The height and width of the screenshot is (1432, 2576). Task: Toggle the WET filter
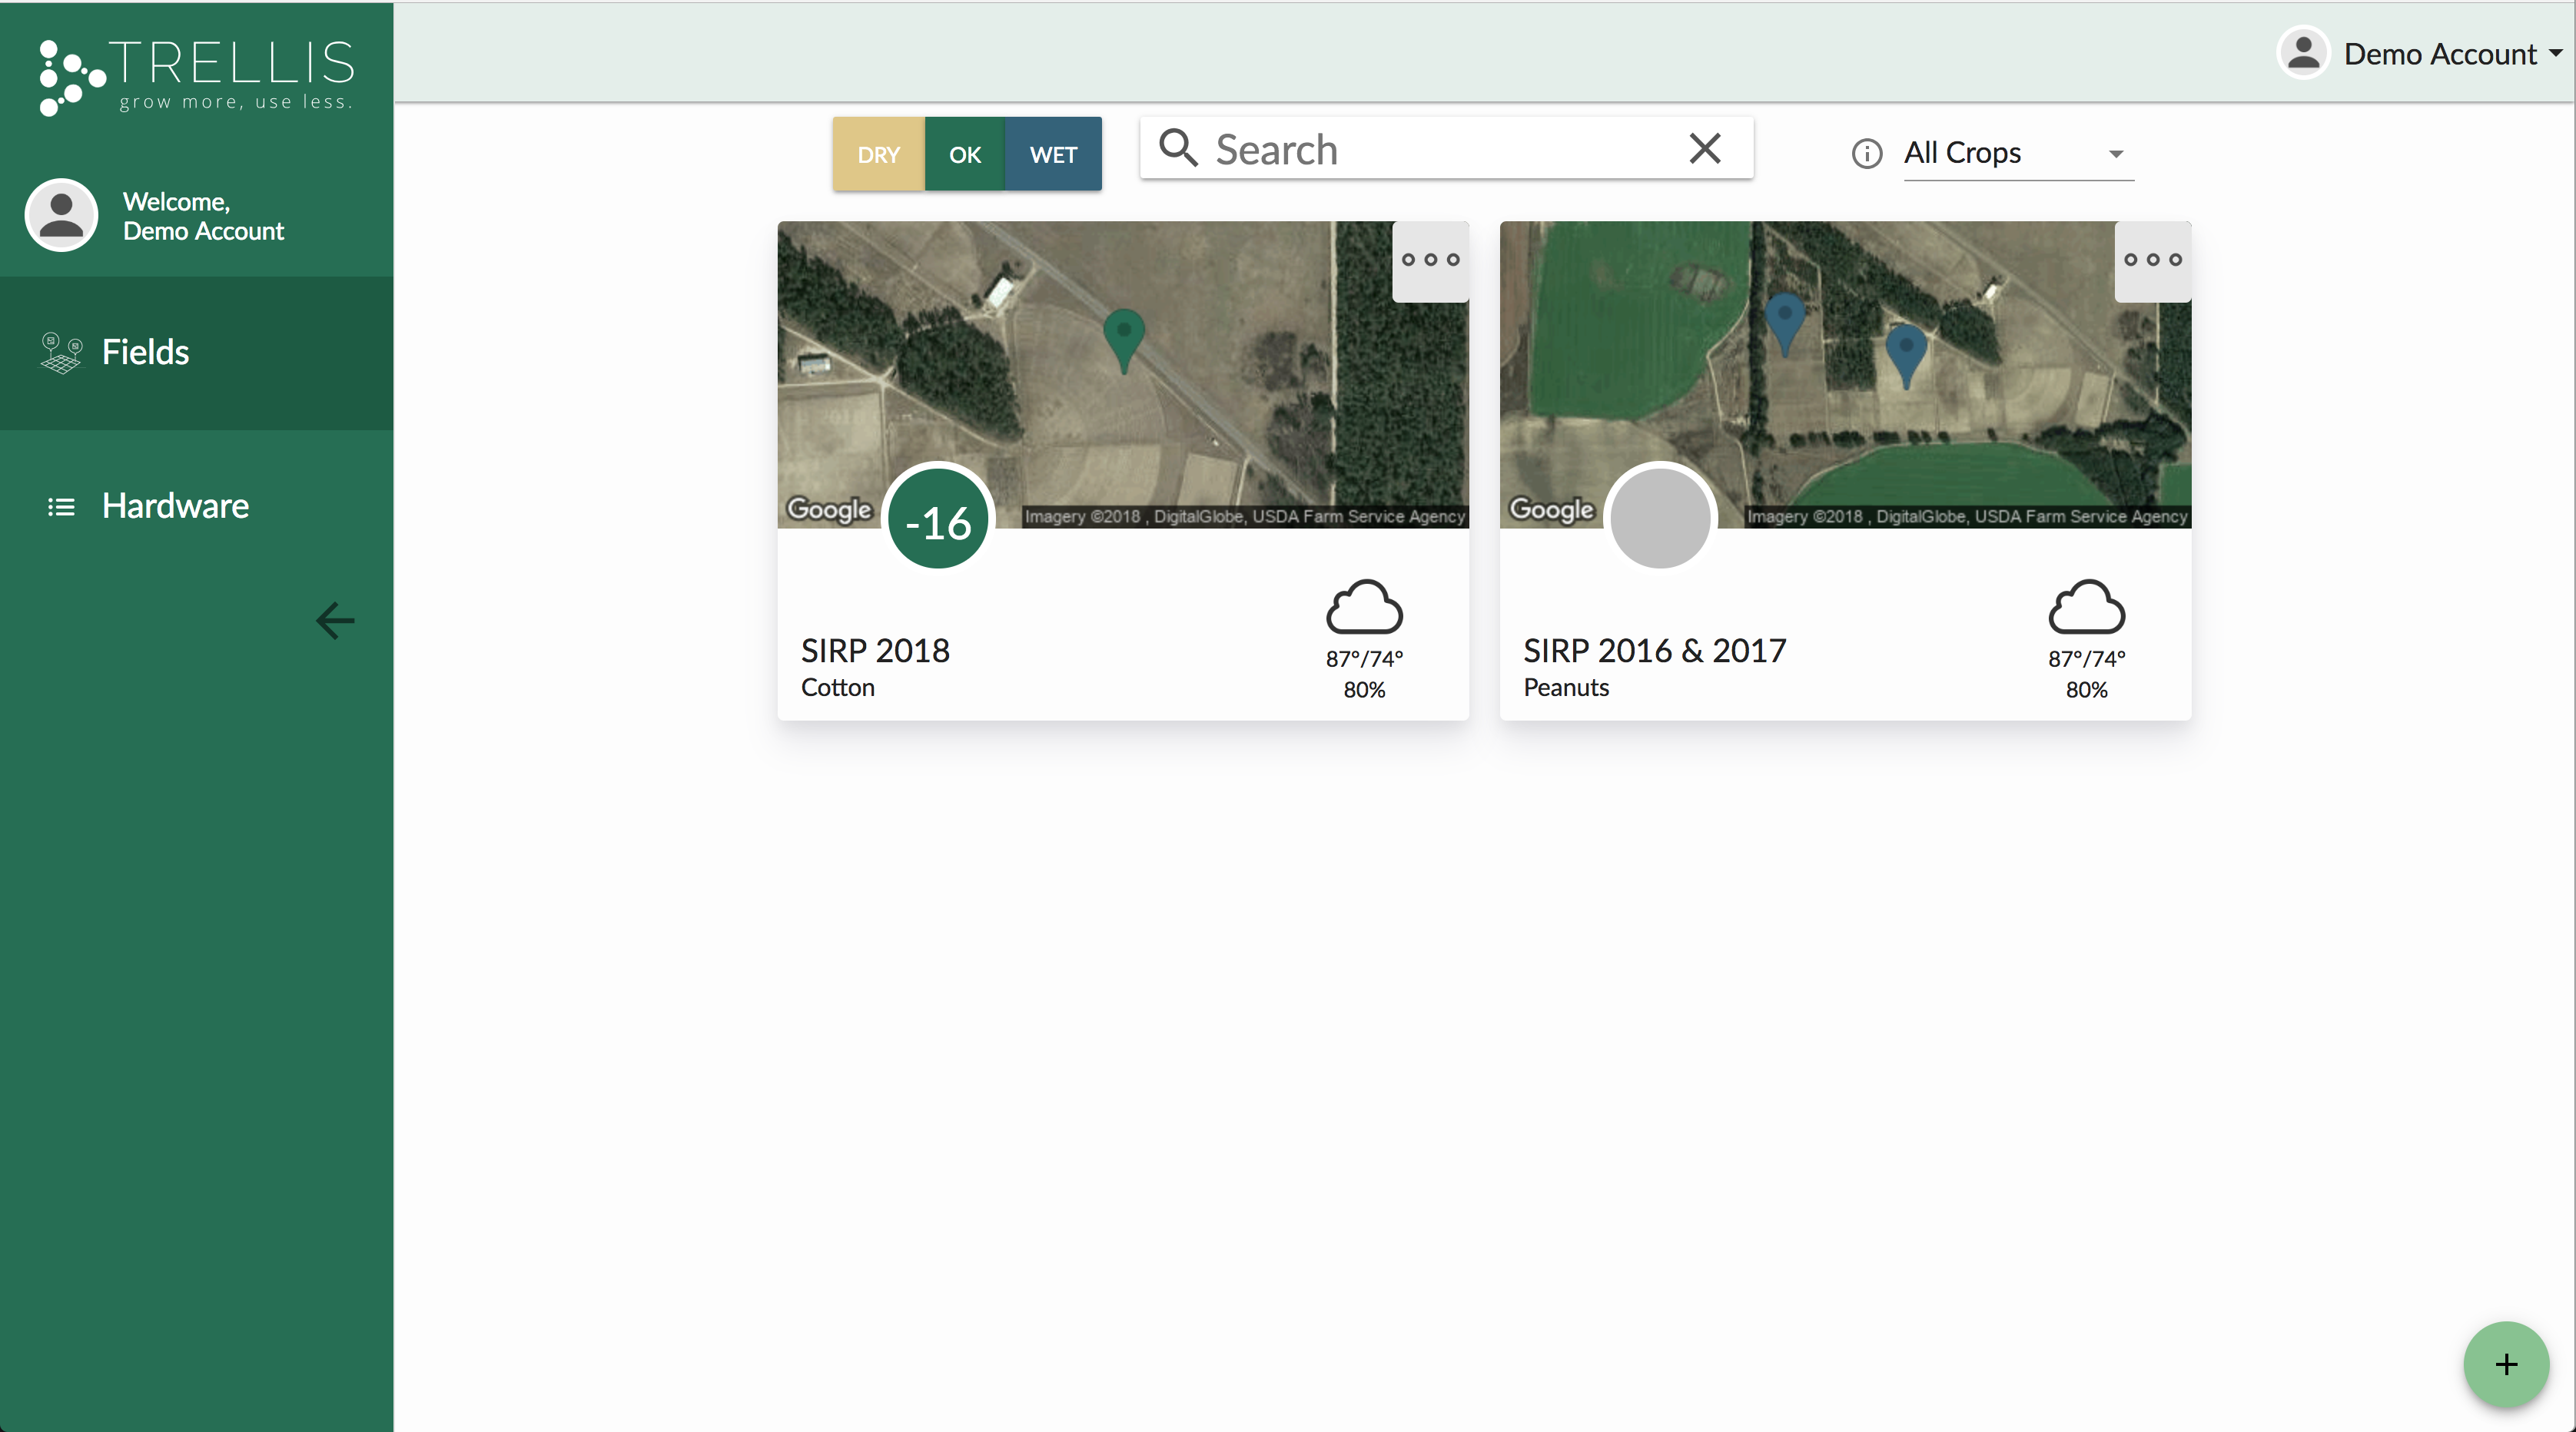(1053, 154)
